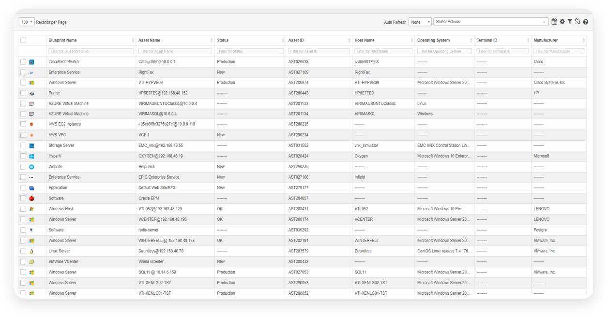Open the Records per Page dropdown
This screenshot has width=608, height=317.
27,22
